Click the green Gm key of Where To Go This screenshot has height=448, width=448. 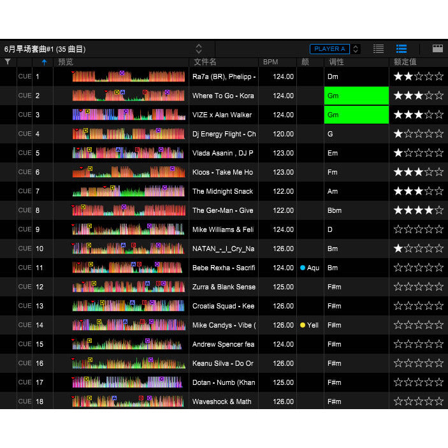[356, 96]
